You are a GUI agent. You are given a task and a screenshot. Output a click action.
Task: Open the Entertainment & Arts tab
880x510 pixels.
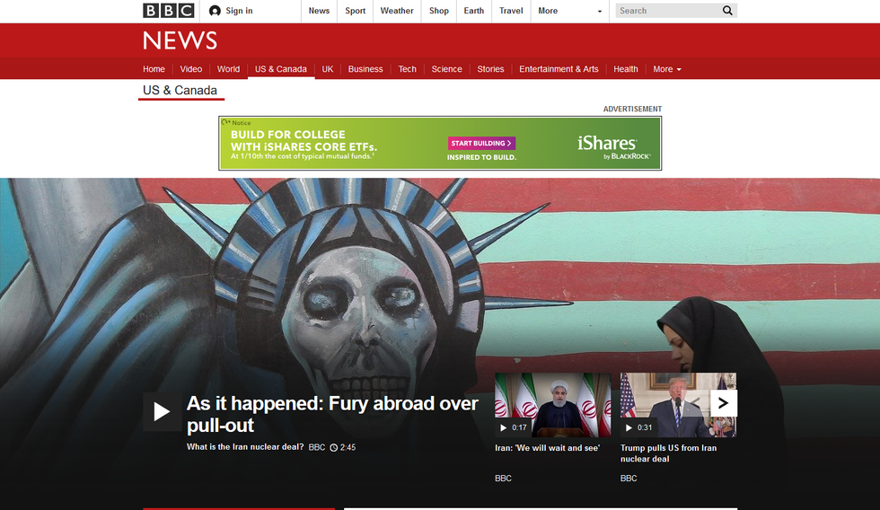point(559,69)
